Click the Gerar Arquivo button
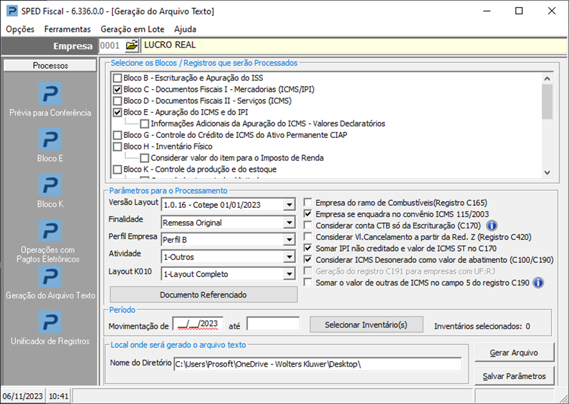This screenshot has height=404, width=569. 514,353
